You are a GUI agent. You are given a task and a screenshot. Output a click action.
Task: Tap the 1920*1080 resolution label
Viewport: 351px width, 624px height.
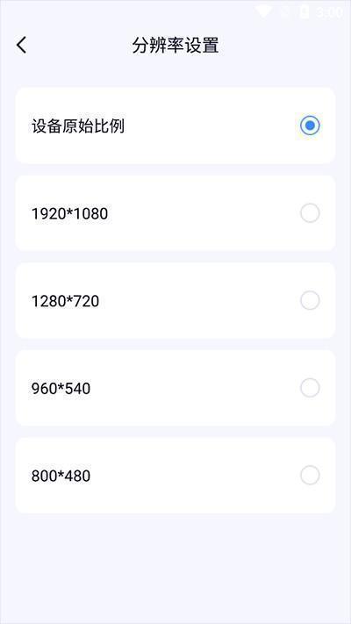click(x=69, y=214)
